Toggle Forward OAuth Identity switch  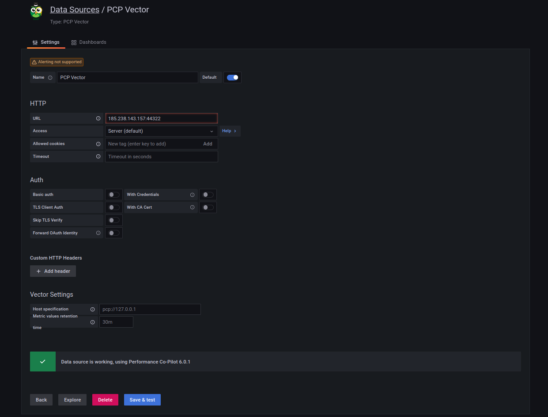pyautogui.click(x=114, y=233)
